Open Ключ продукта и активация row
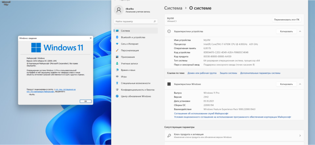The image size is (315, 145). pos(234,136)
